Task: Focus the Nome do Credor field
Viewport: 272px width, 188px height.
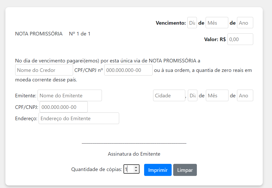Action: pyautogui.click(x=44, y=70)
